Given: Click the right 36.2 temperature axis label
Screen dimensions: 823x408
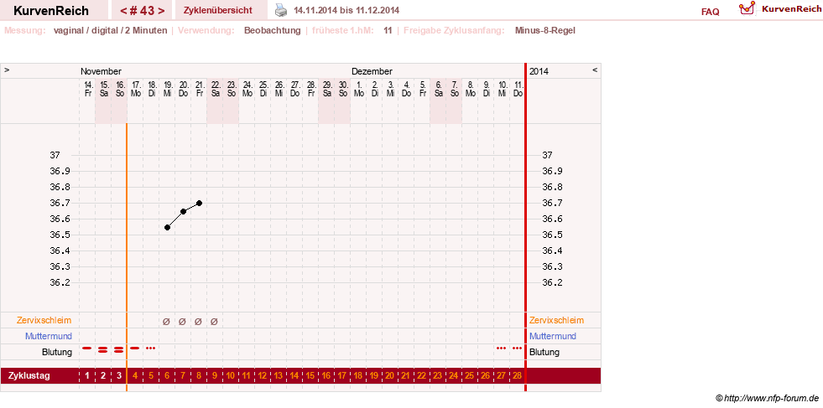Looking at the screenshot, I should [x=553, y=282].
